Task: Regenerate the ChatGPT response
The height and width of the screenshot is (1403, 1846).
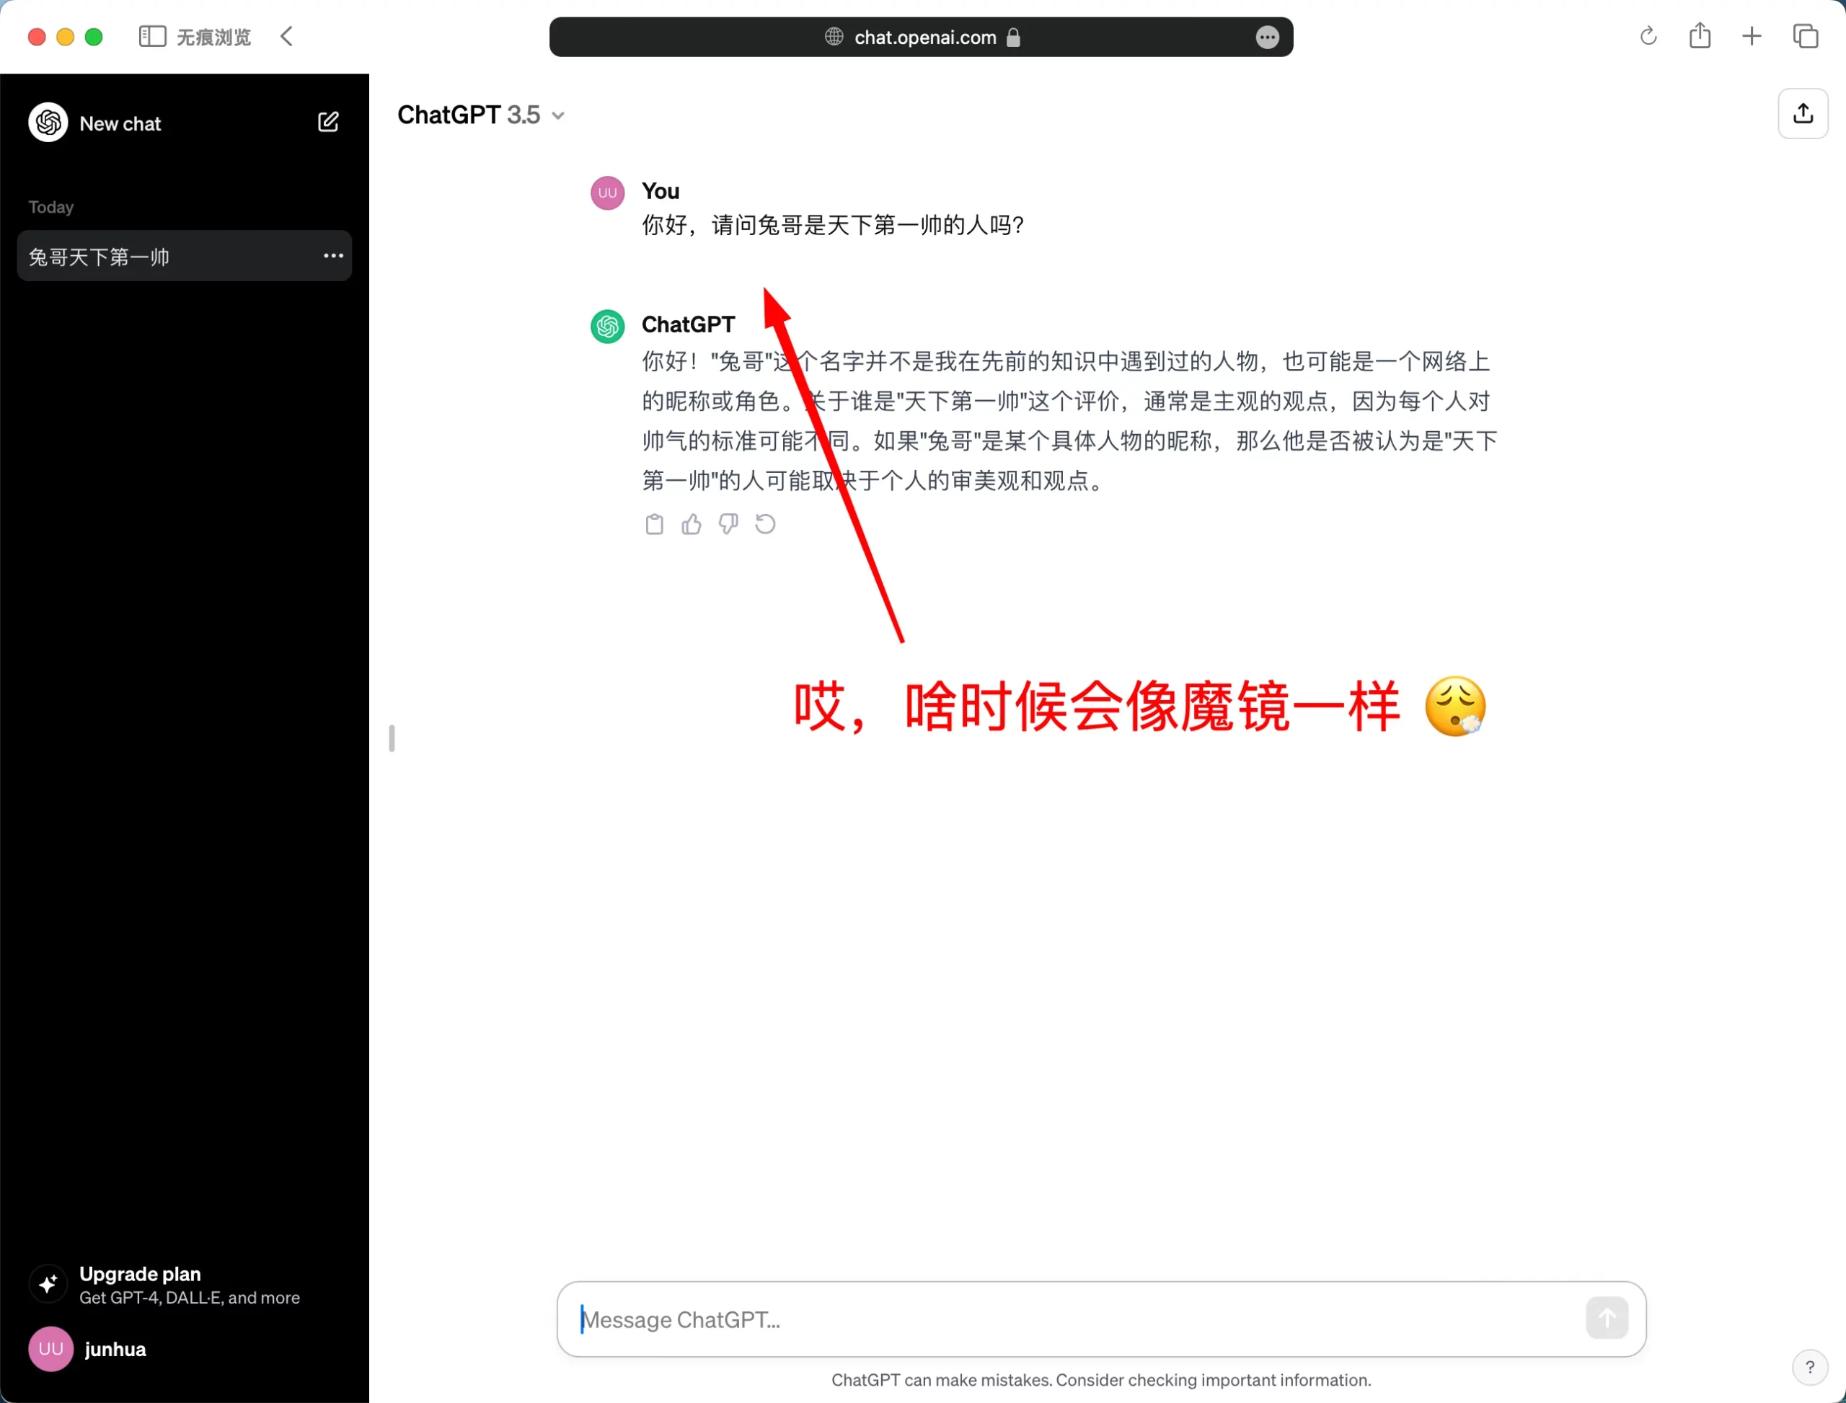Action: click(765, 523)
